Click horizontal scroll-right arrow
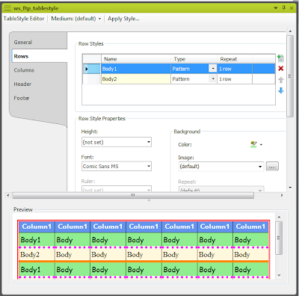Screen dimensions: 299x296 click(x=282, y=195)
